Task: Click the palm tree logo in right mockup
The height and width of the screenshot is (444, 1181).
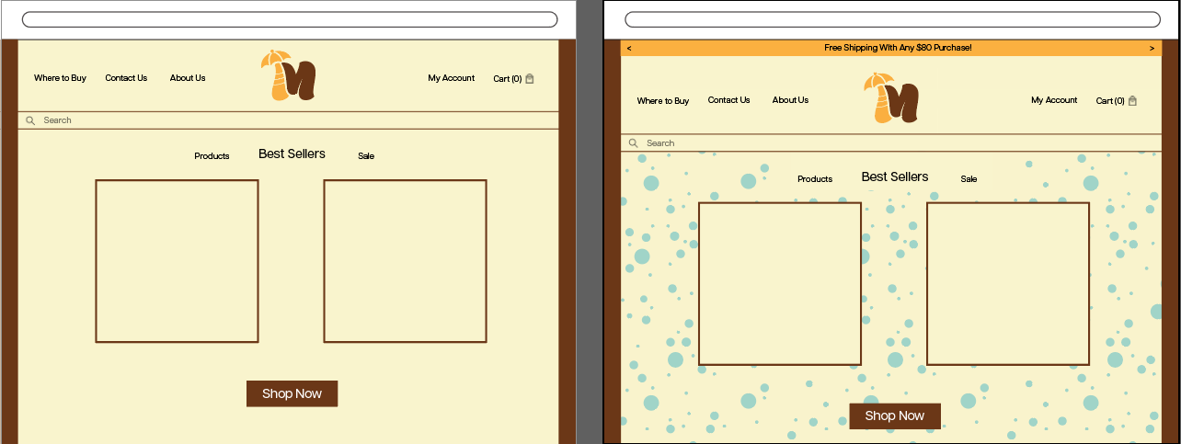Action: tap(891, 98)
